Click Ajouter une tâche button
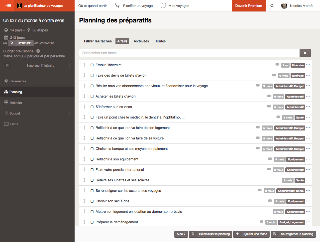320x242 pixels. pos(251,234)
